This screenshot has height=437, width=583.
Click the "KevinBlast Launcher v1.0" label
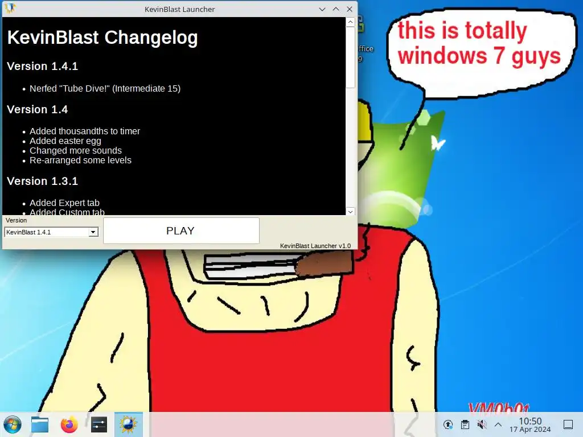(315, 246)
